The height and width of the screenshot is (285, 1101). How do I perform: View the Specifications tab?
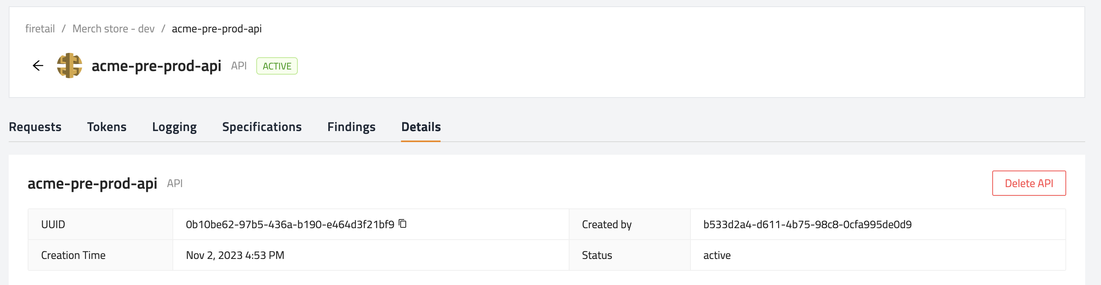[x=262, y=127]
